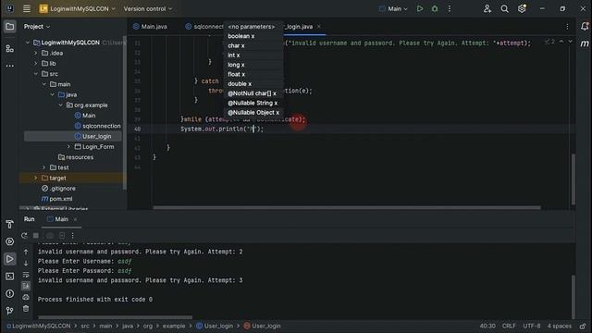Run the Main configuration

419,8
